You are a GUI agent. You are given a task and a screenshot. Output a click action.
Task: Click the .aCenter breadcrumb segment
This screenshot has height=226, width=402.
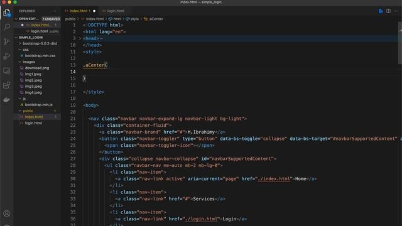pyautogui.click(x=156, y=19)
